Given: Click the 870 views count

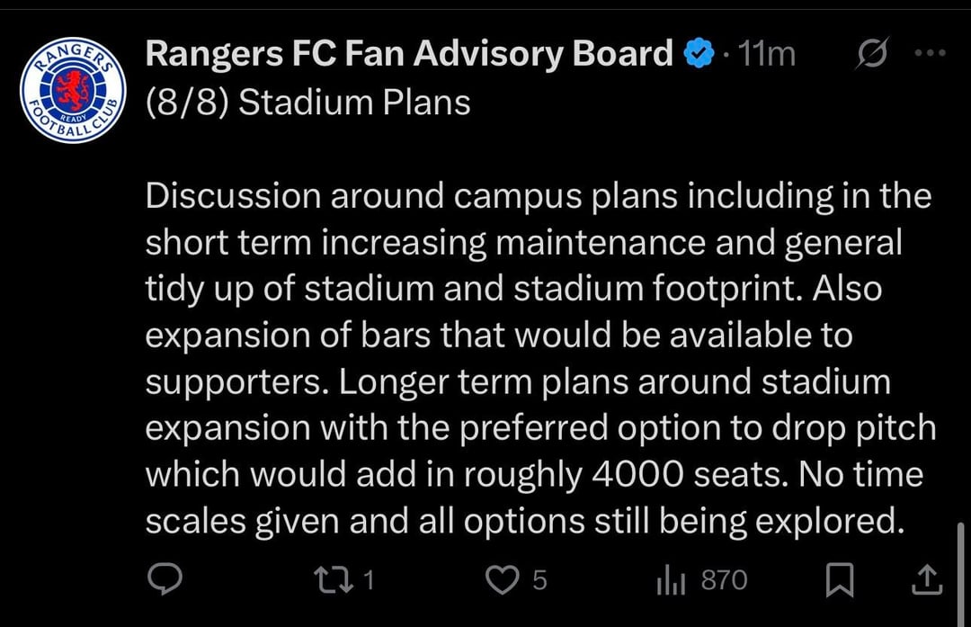Looking at the screenshot, I should point(724,581).
